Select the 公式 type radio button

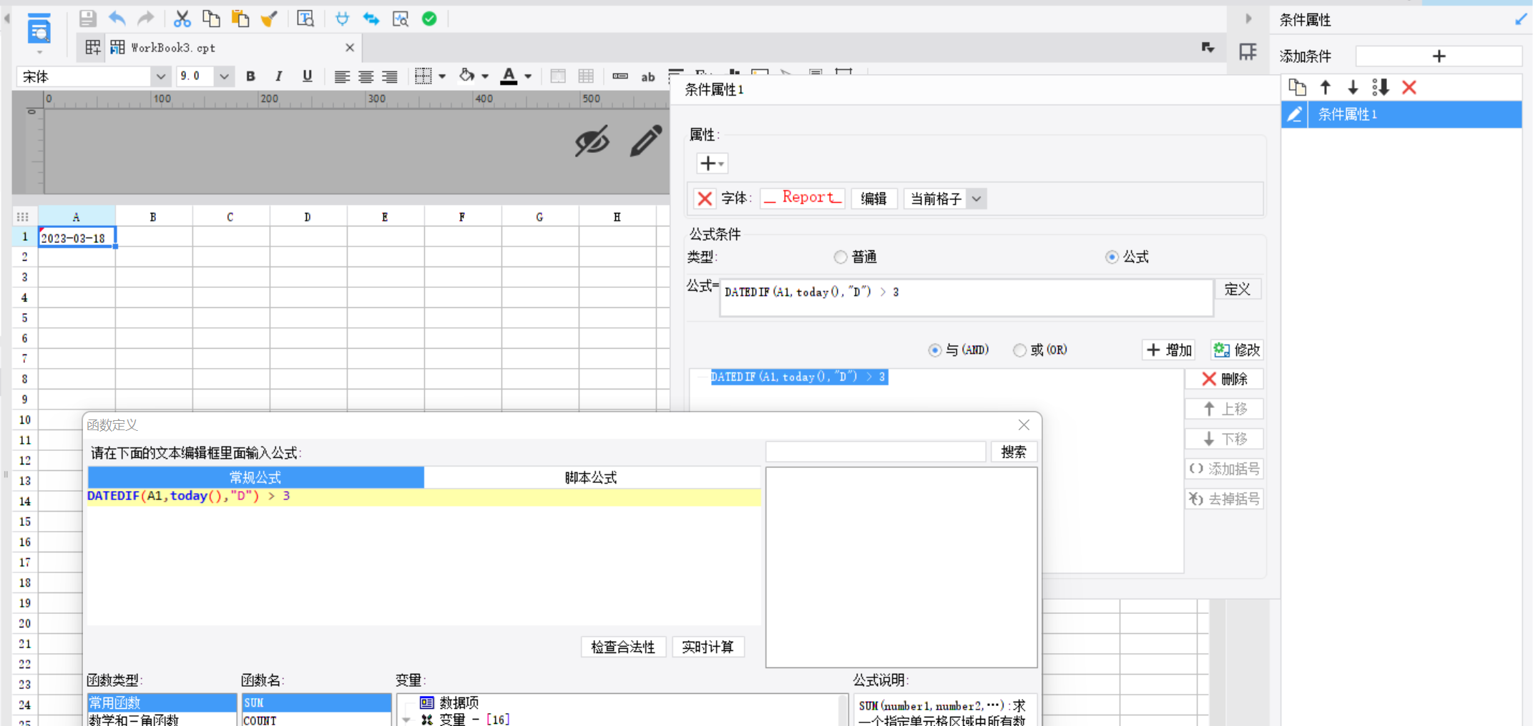(1112, 257)
